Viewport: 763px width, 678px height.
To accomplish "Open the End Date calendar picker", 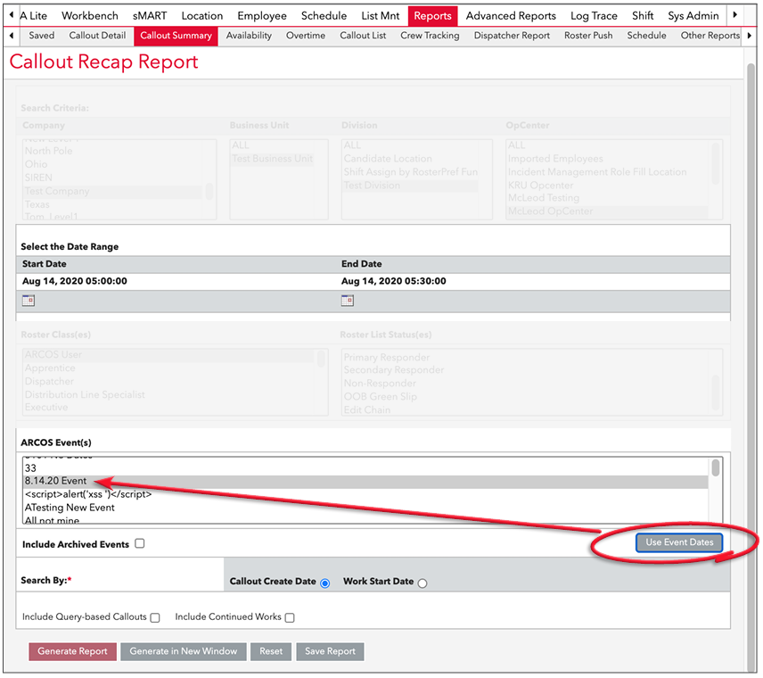I will pos(348,301).
